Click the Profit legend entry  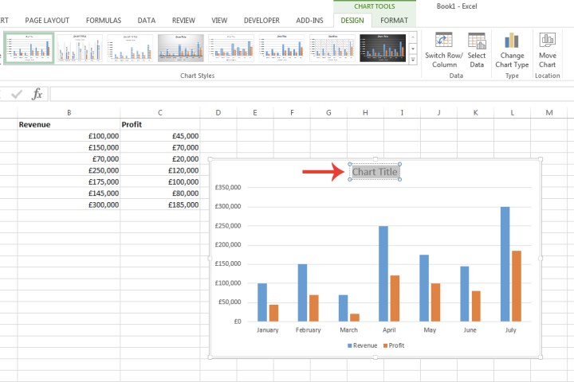pos(395,345)
